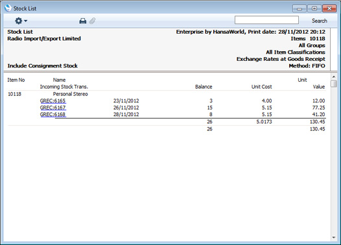341x245 pixels.
Task: Click the Name column header
Action: click(x=59, y=80)
